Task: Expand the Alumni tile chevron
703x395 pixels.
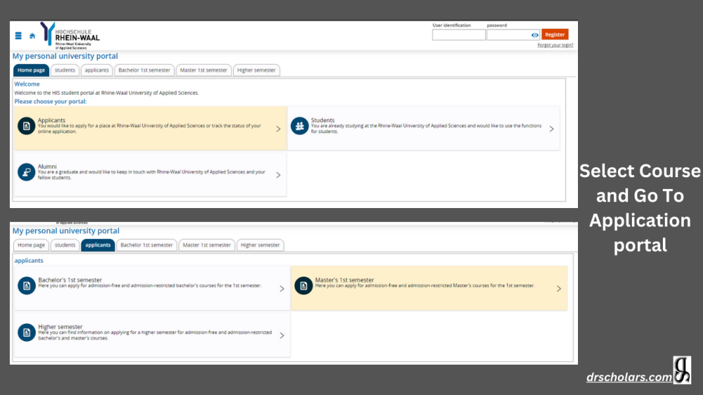Action: [278, 175]
